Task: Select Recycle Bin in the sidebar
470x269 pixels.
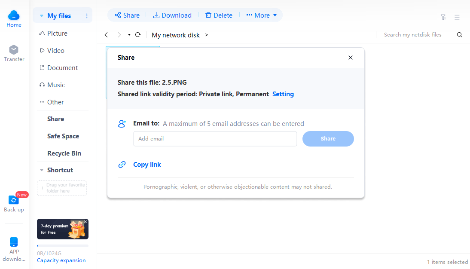Action: [64, 153]
